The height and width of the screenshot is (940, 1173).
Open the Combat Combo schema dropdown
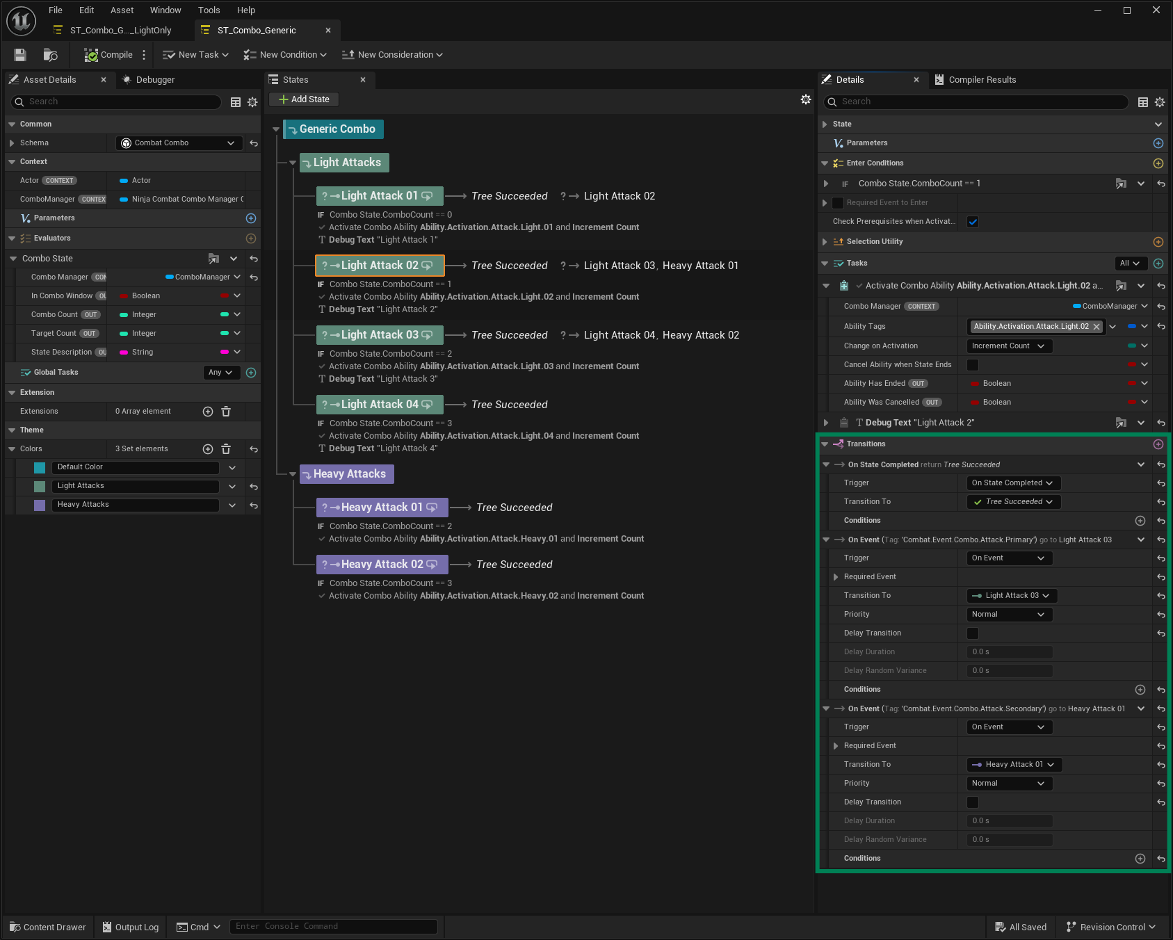179,143
